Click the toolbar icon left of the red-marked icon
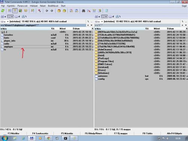Image resolution: width=188 pixels, height=141 pixels. 33,11
